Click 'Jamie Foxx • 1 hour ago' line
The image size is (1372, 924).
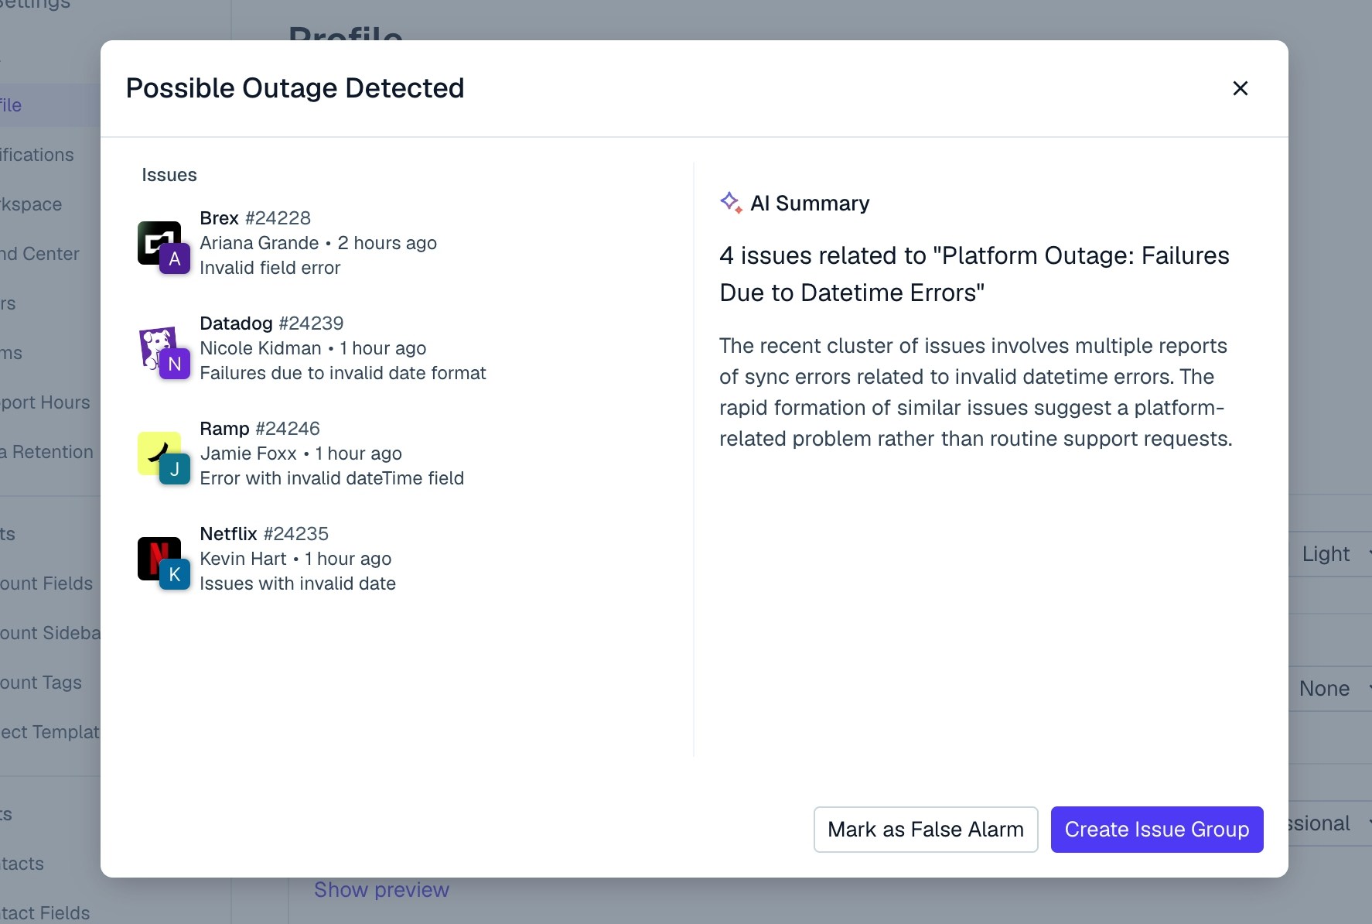tap(301, 453)
